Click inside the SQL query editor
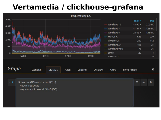The width and height of the screenshot is (161, 120). point(74,96)
